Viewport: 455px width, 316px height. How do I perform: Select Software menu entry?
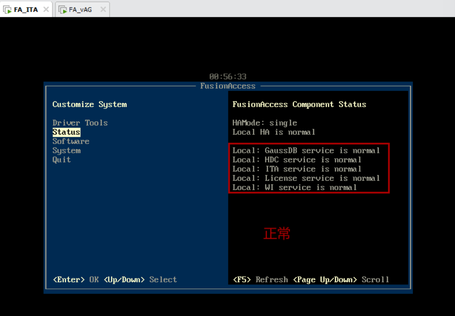(x=71, y=142)
